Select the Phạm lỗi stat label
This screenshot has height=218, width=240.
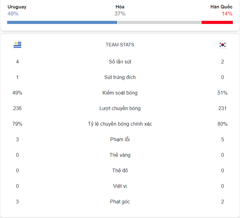pyautogui.click(x=120, y=139)
